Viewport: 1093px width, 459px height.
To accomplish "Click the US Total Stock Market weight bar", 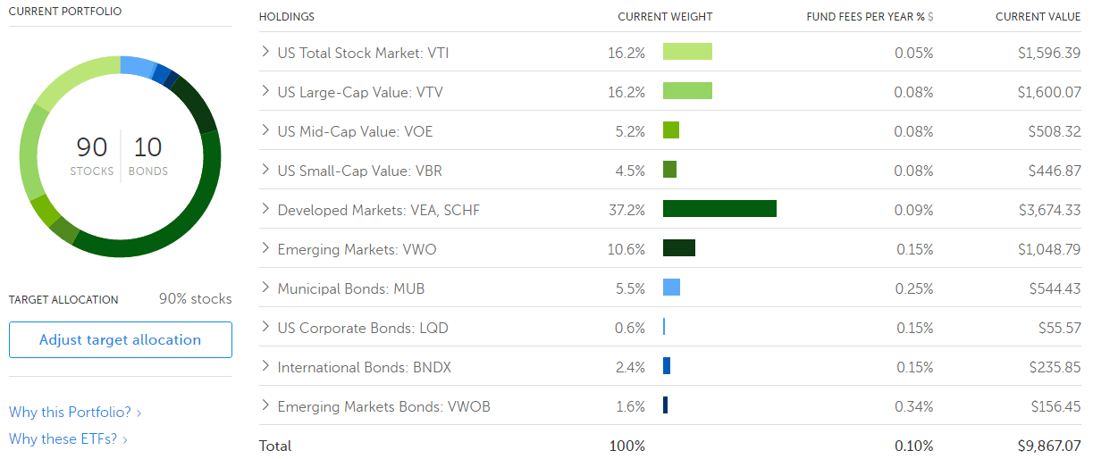I will click(687, 52).
